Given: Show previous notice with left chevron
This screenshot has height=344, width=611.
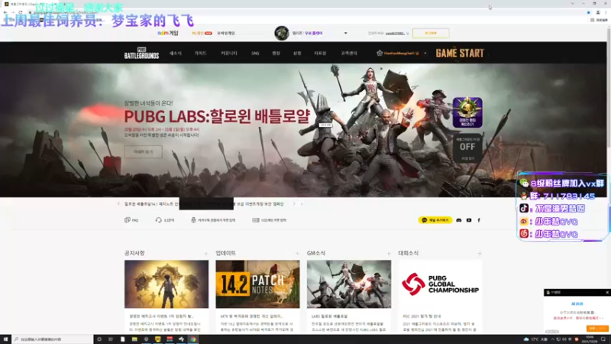Looking at the screenshot, I should click(118, 203).
